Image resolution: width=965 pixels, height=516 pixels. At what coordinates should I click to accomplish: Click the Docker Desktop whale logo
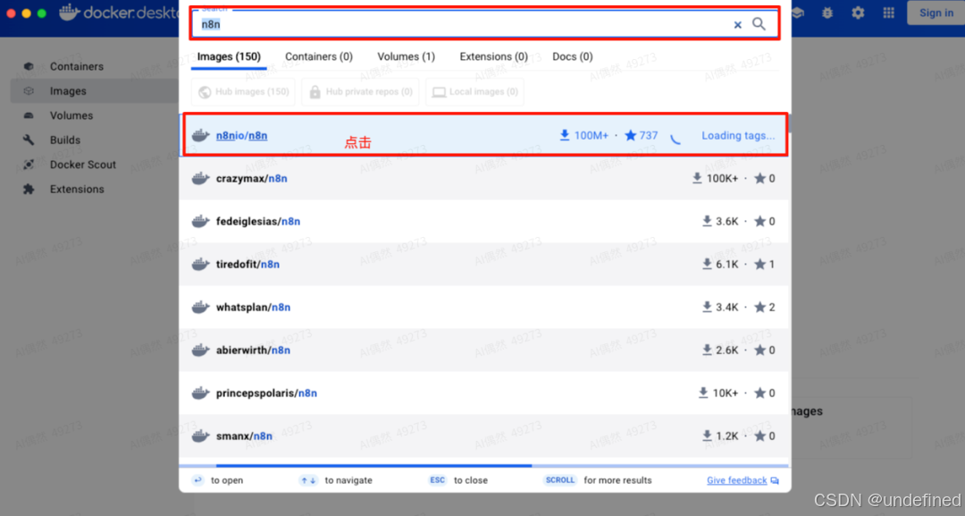pyautogui.click(x=70, y=13)
